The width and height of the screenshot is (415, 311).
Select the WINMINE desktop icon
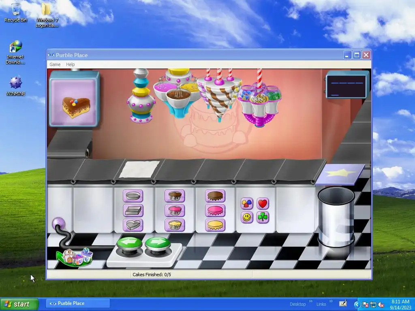(16, 86)
